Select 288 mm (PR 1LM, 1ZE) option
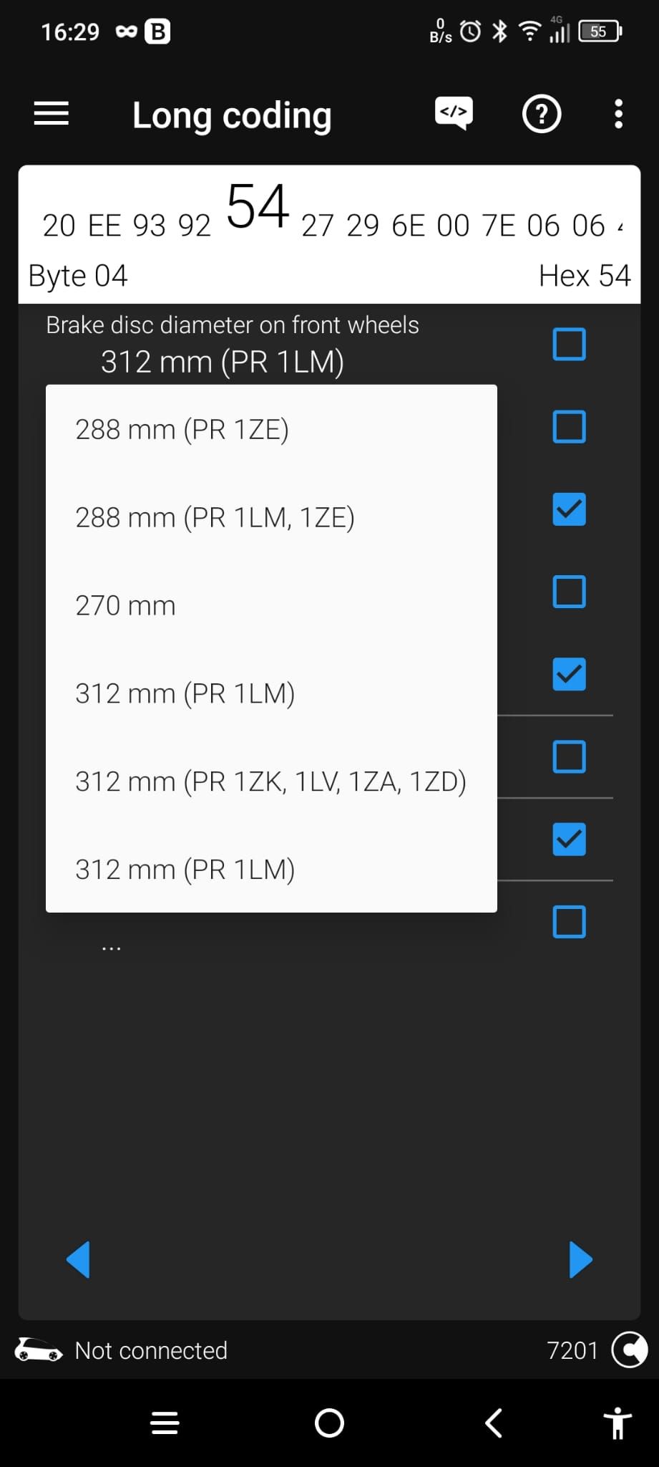Screen dimensions: 659x1467 215,518
